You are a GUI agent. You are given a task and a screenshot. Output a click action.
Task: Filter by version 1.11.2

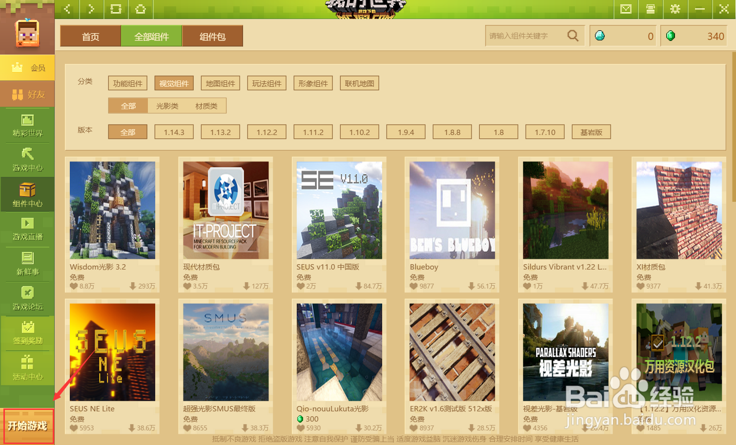tap(313, 132)
